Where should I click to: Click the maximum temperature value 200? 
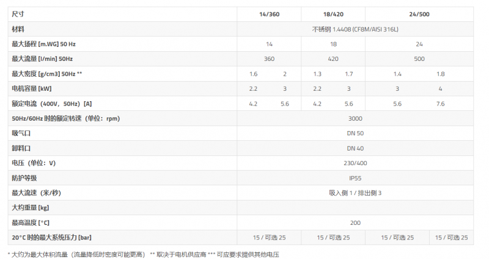point(355,223)
